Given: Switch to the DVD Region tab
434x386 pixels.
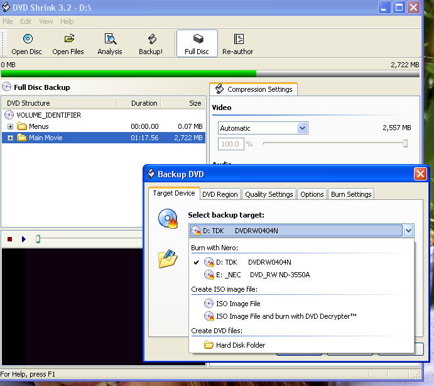Looking at the screenshot, I should point(220,194).
